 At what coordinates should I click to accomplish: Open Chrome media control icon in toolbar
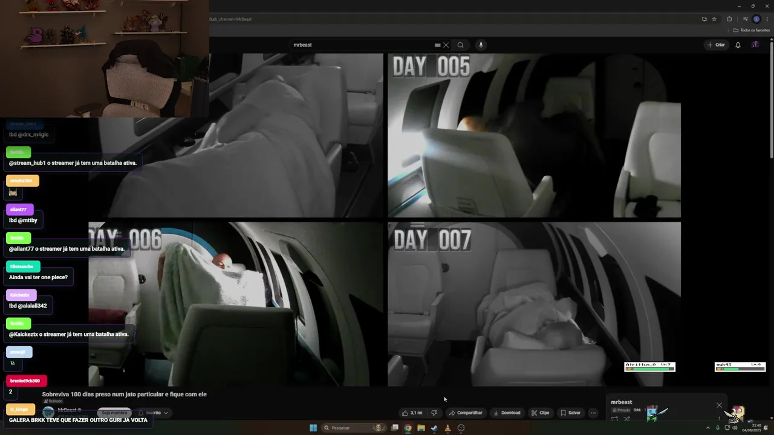coord(745,19)
